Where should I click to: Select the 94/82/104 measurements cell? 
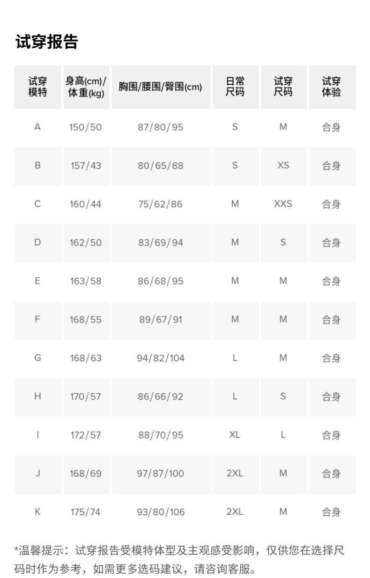tap(161, 358)
